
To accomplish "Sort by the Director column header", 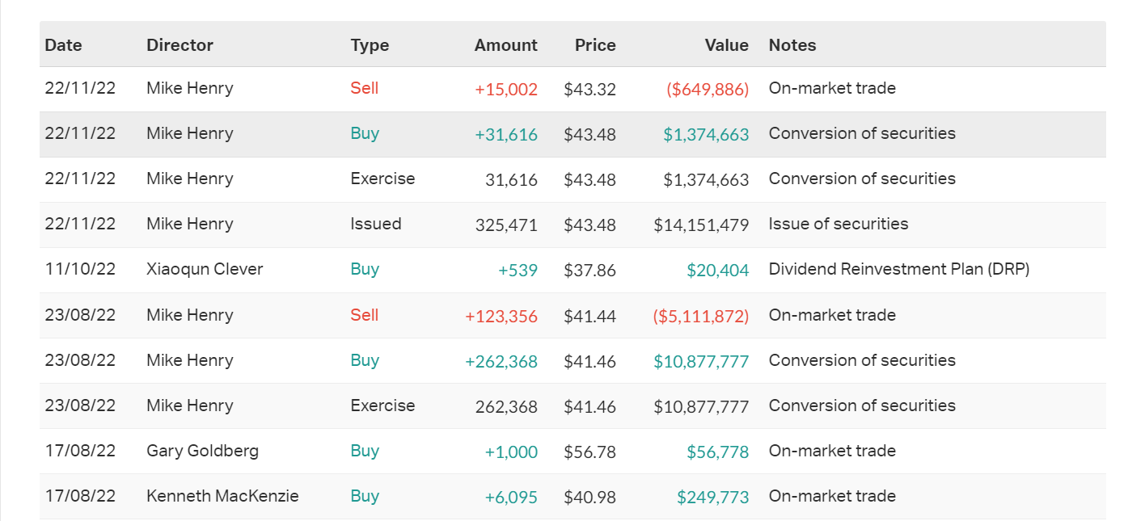I will [180, 45].
